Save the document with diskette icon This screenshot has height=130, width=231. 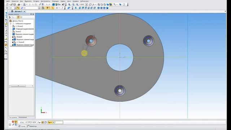pyautogui.click(x=14, y=5)
